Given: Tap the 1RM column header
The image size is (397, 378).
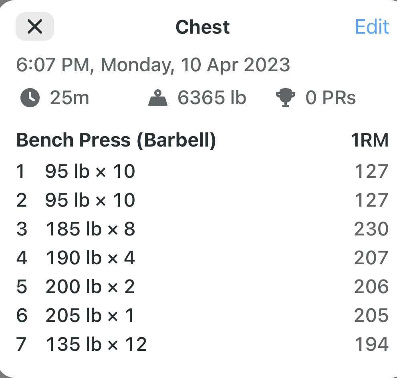Looking at the screenshot, I should click(x=370, y=140).
